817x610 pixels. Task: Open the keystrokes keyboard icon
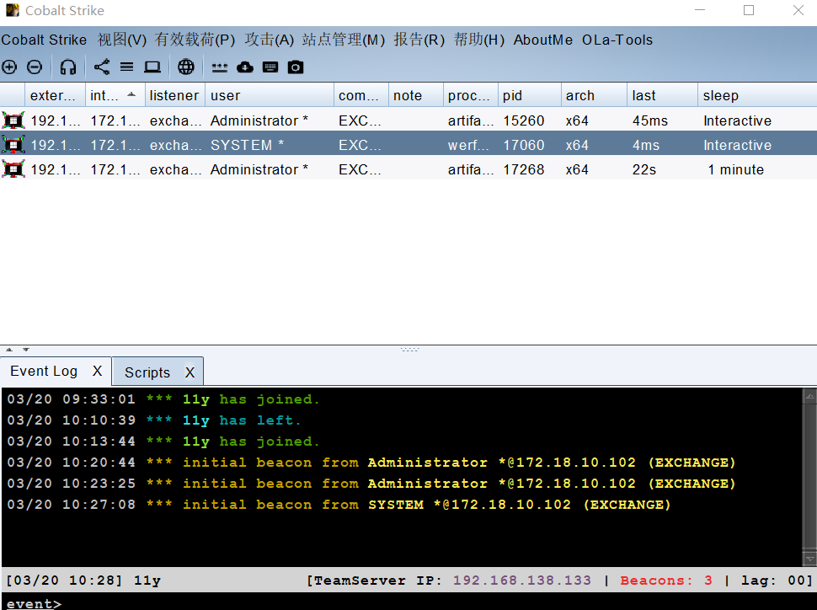click(270, 67)
